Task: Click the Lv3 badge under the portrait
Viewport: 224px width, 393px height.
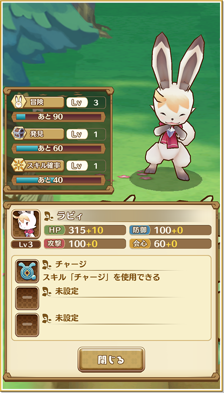Action: tap(26, 244)
